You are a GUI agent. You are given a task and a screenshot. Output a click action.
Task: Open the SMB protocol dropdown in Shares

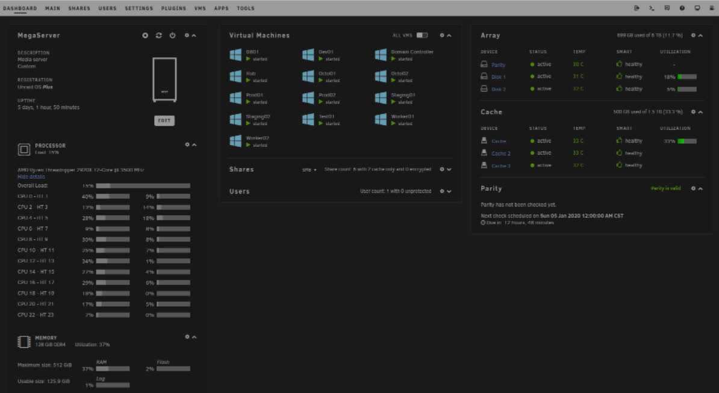tap(310, 170)
